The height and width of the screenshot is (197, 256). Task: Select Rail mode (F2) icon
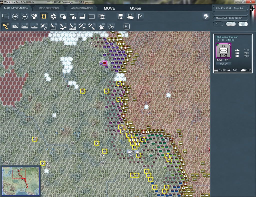(15, 26)
